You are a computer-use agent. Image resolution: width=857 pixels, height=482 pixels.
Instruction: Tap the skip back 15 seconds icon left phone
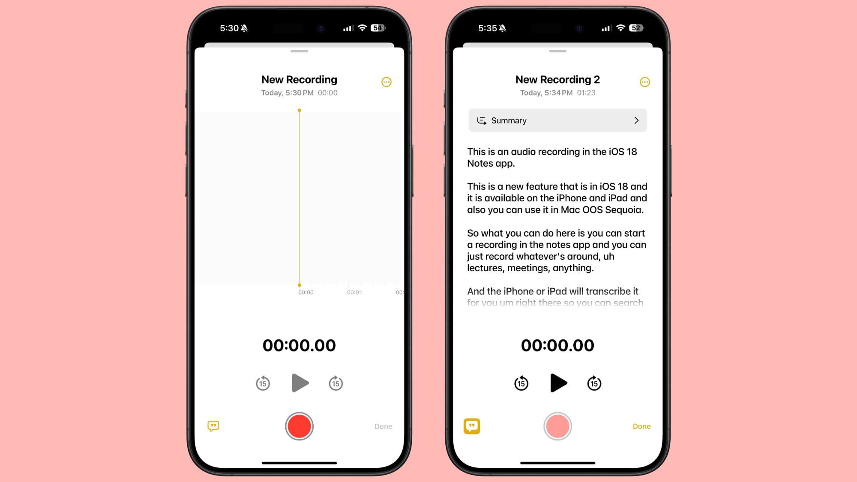[x=263, y=383]
